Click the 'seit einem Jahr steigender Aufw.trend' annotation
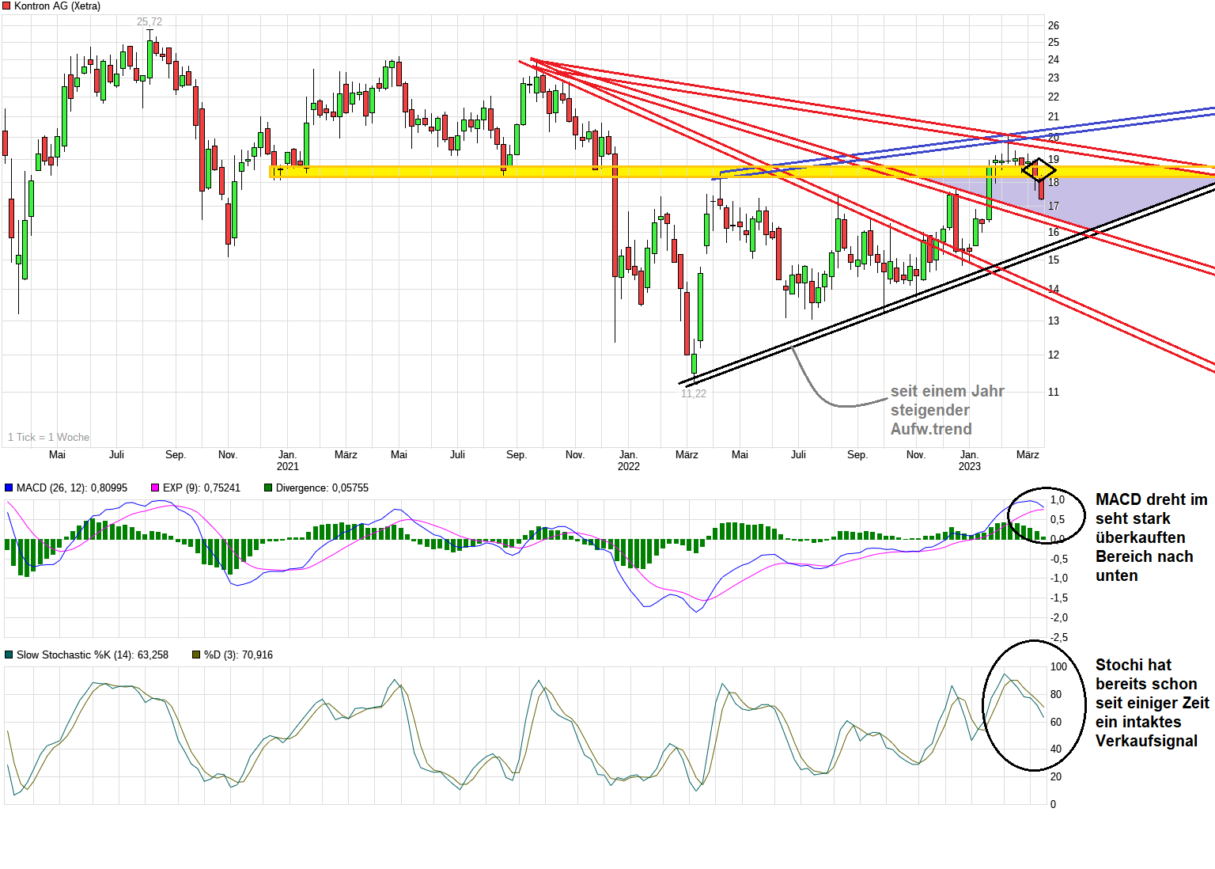Image resolution: width=1215 pixels, height=869 pixels. point(947,410)
